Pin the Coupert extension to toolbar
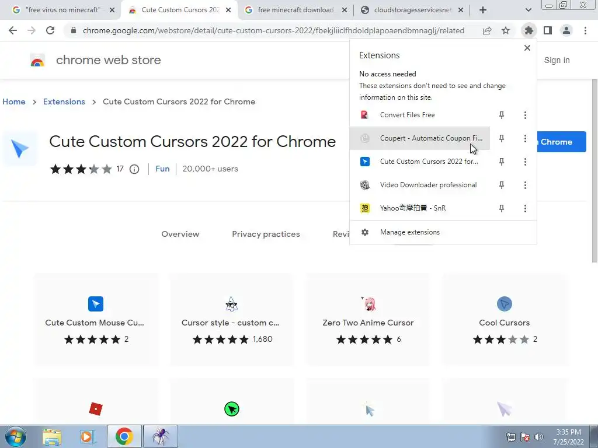 502,138
